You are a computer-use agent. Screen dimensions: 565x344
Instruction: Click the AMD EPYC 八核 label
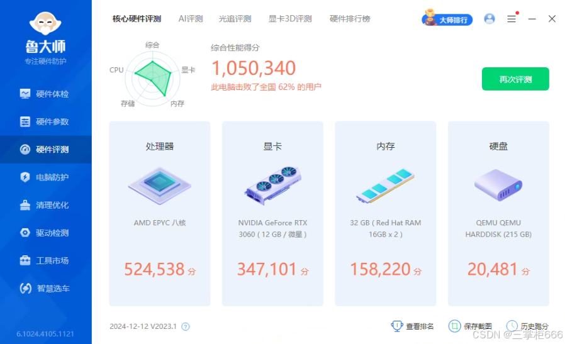[160, 223]
